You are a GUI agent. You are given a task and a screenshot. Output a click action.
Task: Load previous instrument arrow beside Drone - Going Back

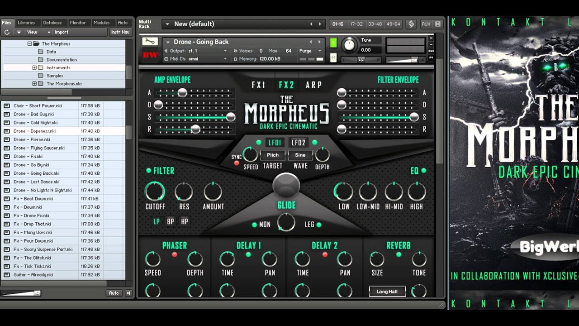[x=311, y=42]
